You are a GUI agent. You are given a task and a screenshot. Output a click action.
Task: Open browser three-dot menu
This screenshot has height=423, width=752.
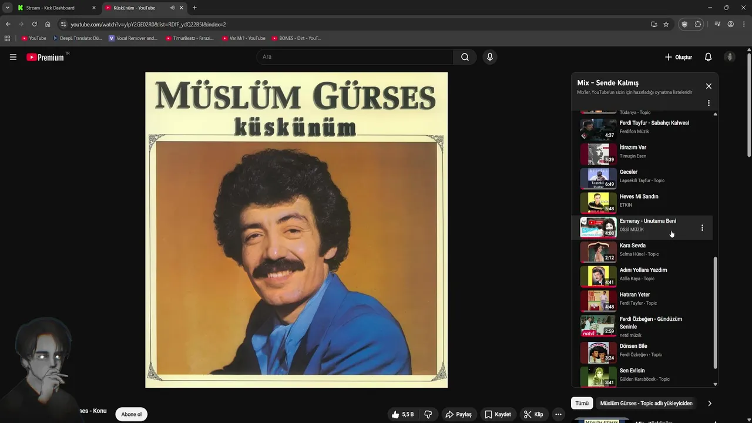tap(744, 24)
